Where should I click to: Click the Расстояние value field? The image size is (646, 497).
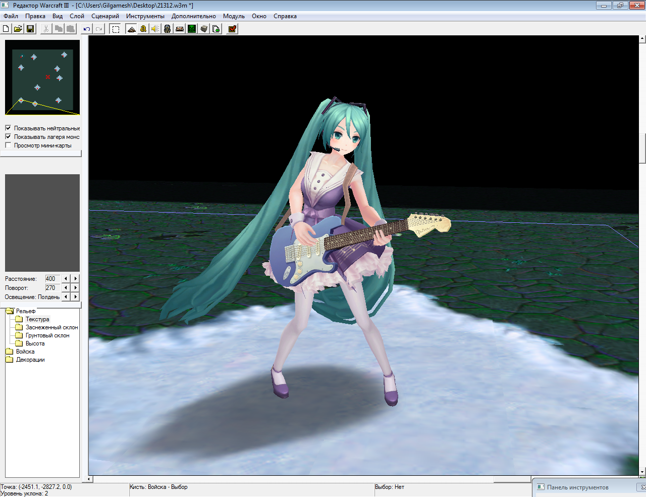[52, 279]
